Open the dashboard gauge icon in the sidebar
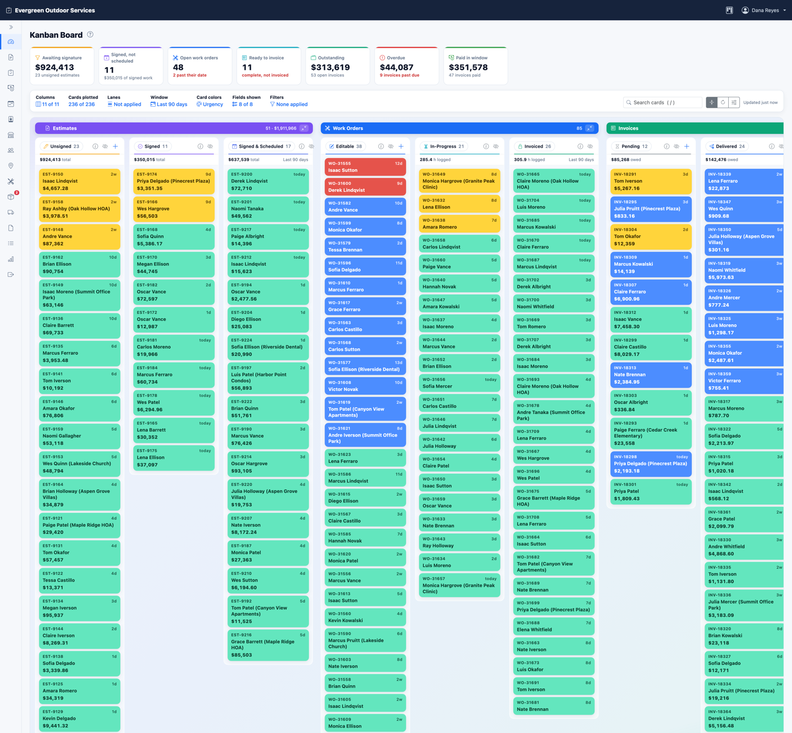This screenshot has width=792, height=733. [x=10, y=42]
